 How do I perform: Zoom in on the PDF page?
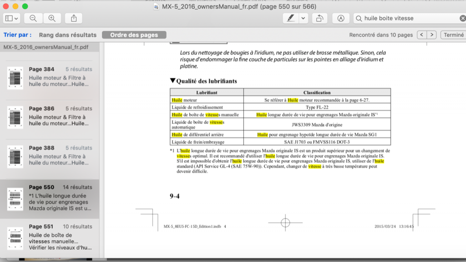(52, 18)
